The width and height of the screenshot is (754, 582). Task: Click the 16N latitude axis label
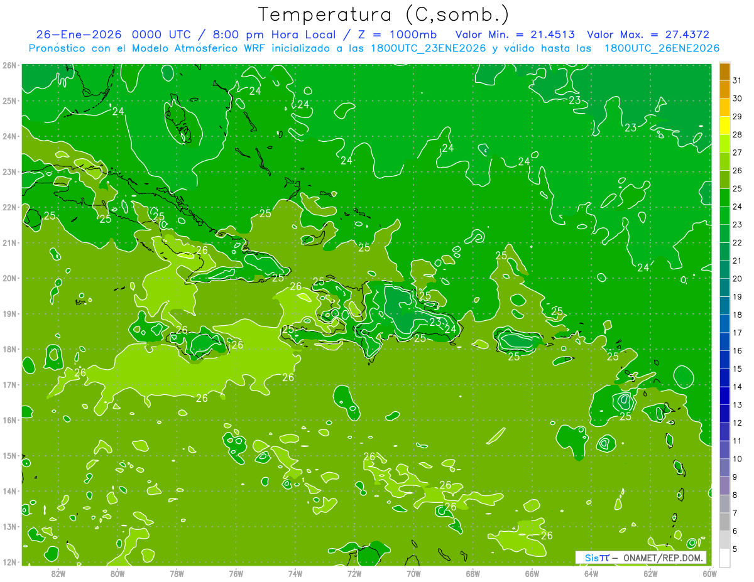[x=9, y=420]
